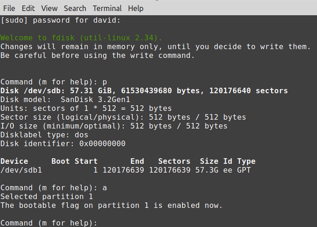Open the View menu
Screen dimensions: 317x227
49,9
